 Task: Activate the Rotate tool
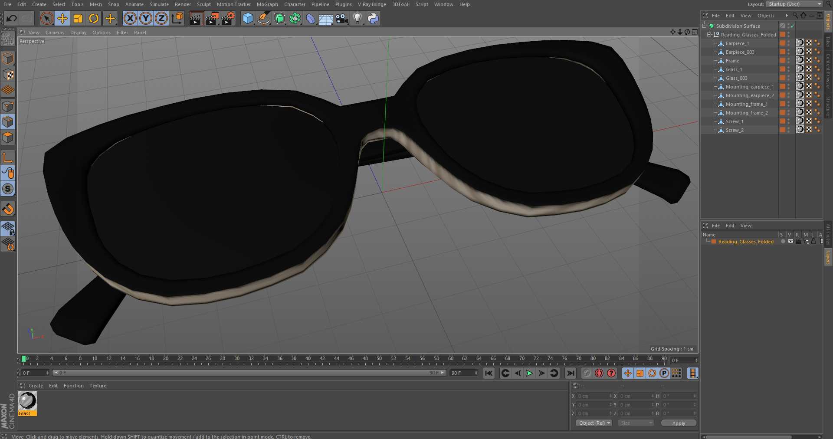point(94,18)
